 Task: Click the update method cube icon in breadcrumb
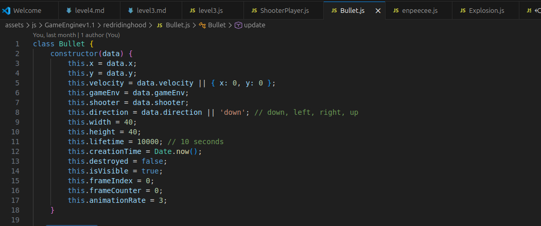click(238, 25)
